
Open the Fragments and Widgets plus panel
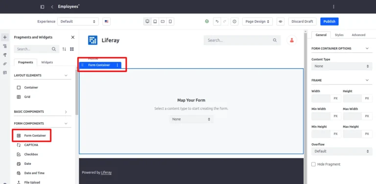[5, 37]
